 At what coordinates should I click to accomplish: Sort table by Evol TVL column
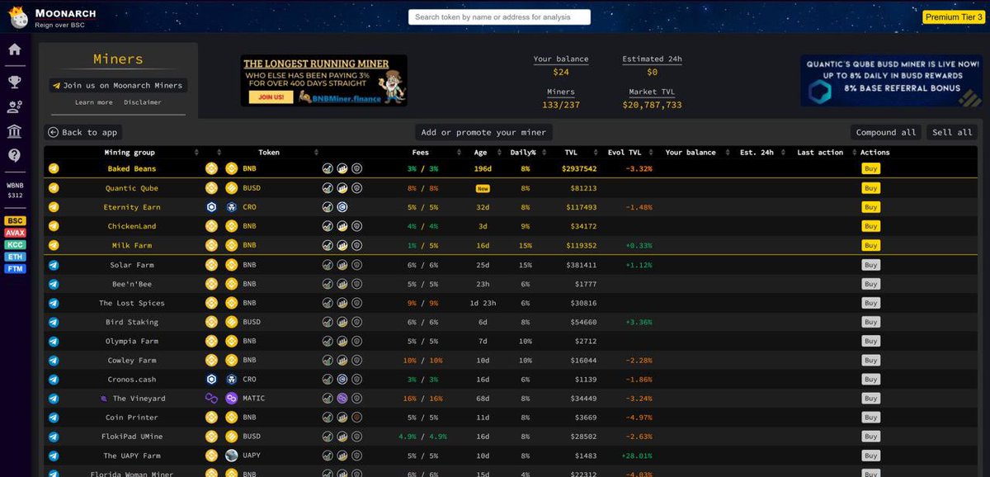[625, 153]
